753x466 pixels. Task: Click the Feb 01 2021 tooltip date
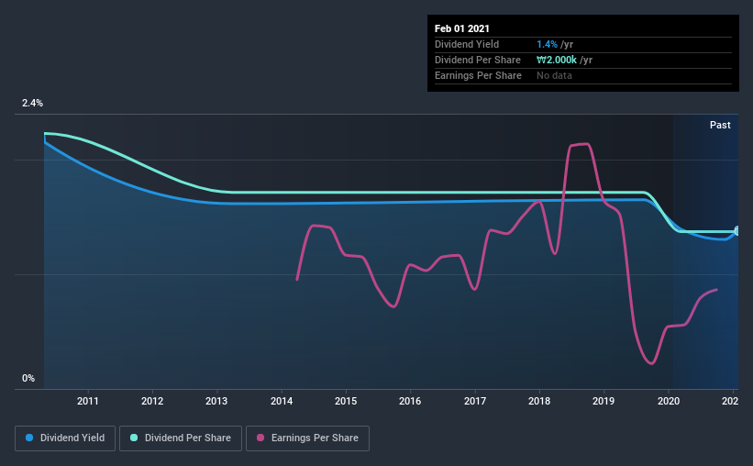tap(462, 28)
